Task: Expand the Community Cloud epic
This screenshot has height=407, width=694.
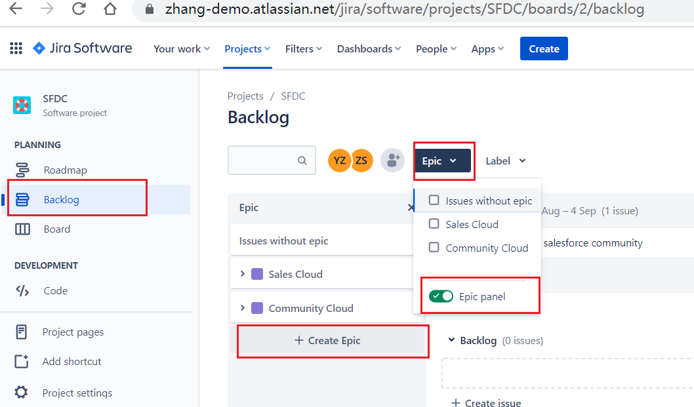Action: pos(243,307)
